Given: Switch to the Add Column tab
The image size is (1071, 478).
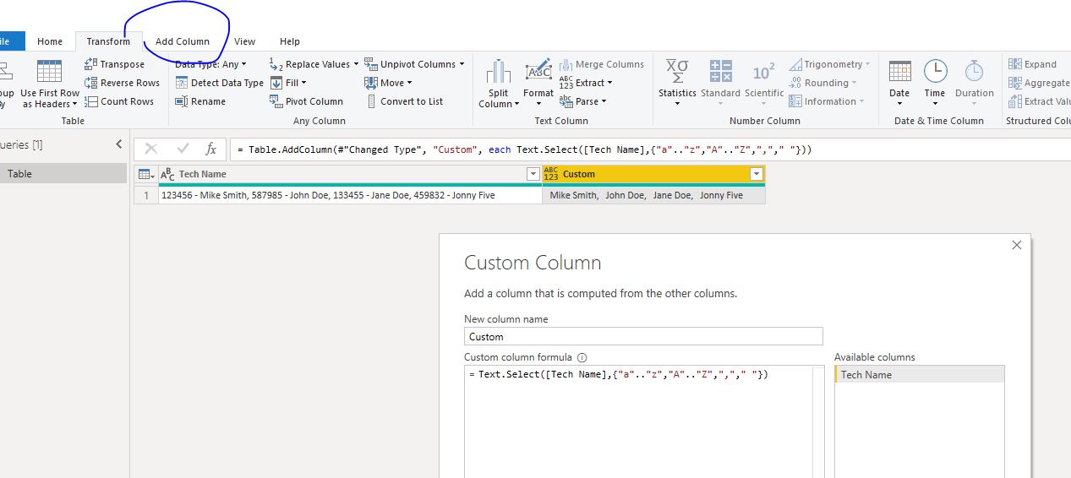Looking at the screenshot, I should [x=183, y=41].
